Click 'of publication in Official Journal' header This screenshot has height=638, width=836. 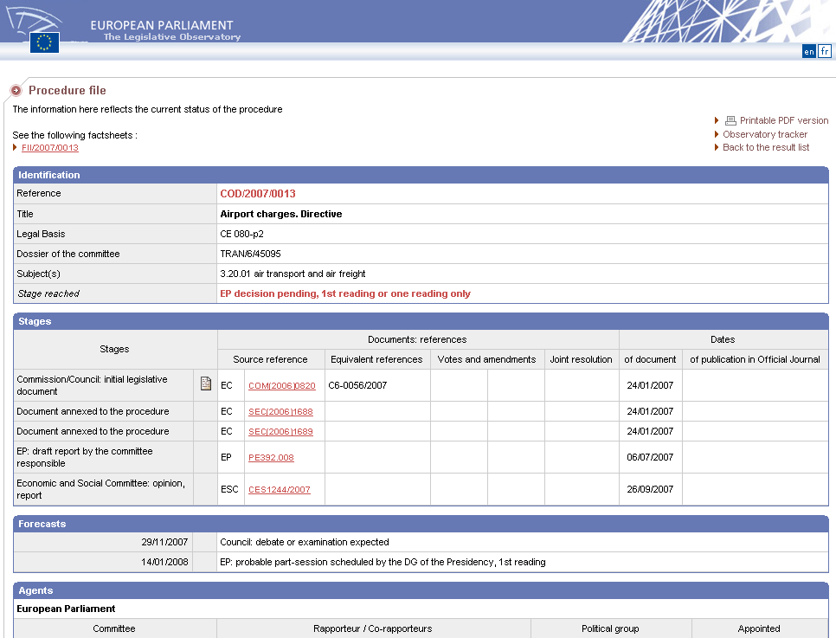(x=755, y=359)
